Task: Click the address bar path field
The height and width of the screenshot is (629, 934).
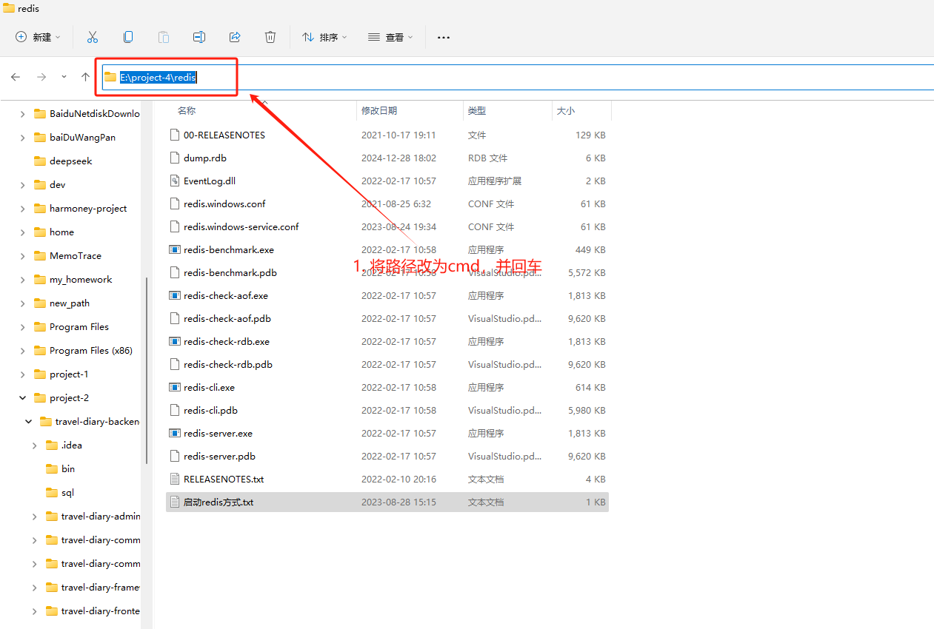Action: pos(517,77)
